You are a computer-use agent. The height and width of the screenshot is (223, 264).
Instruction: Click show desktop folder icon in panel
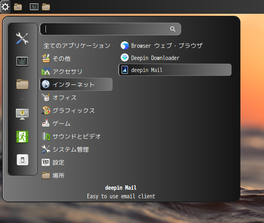pos(18,7)
